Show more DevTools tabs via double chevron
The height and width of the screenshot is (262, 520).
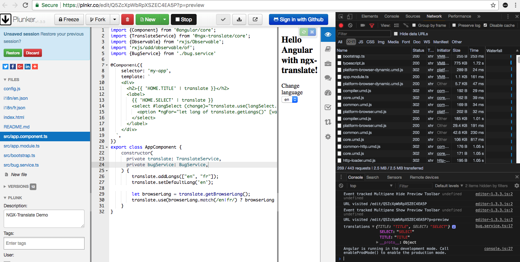(x=479, y=17)
